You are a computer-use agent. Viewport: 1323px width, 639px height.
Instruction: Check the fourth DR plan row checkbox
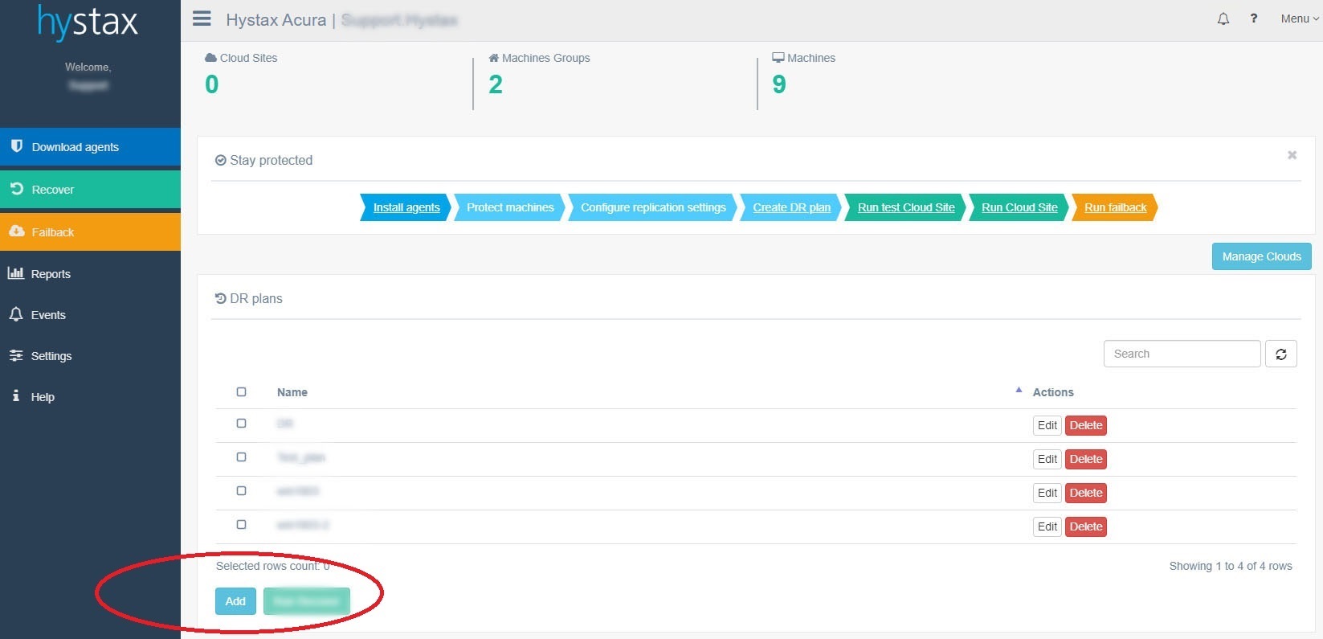click(241, 525)
